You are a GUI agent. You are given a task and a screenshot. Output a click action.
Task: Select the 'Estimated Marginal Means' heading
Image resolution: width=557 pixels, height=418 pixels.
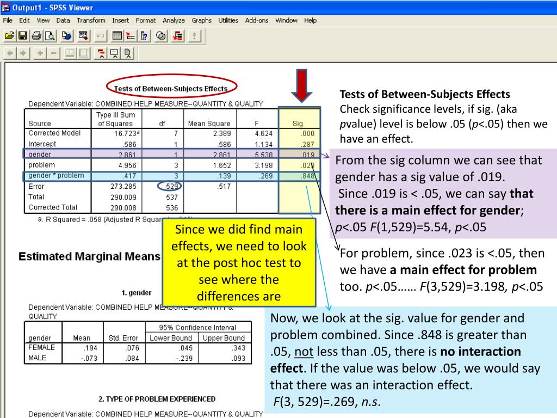pos(89,256)
